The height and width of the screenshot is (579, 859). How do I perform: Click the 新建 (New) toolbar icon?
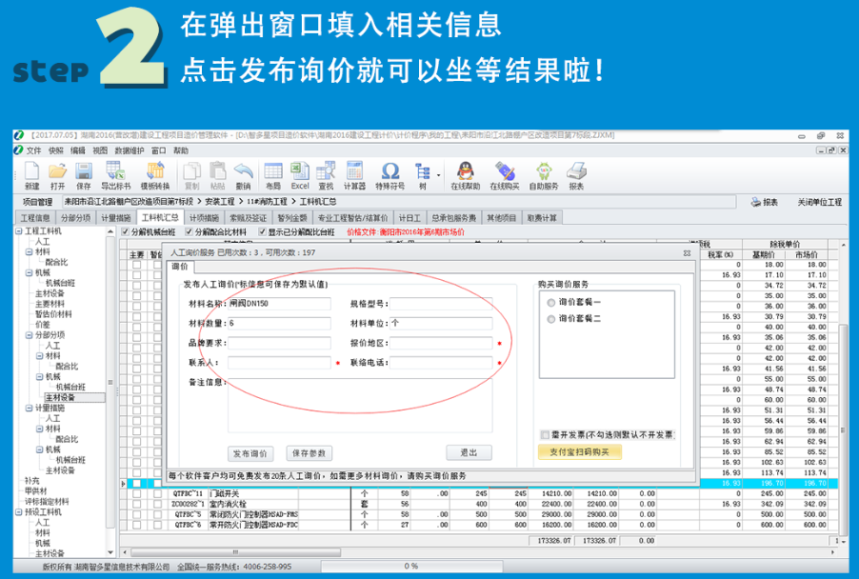[31, 174]
